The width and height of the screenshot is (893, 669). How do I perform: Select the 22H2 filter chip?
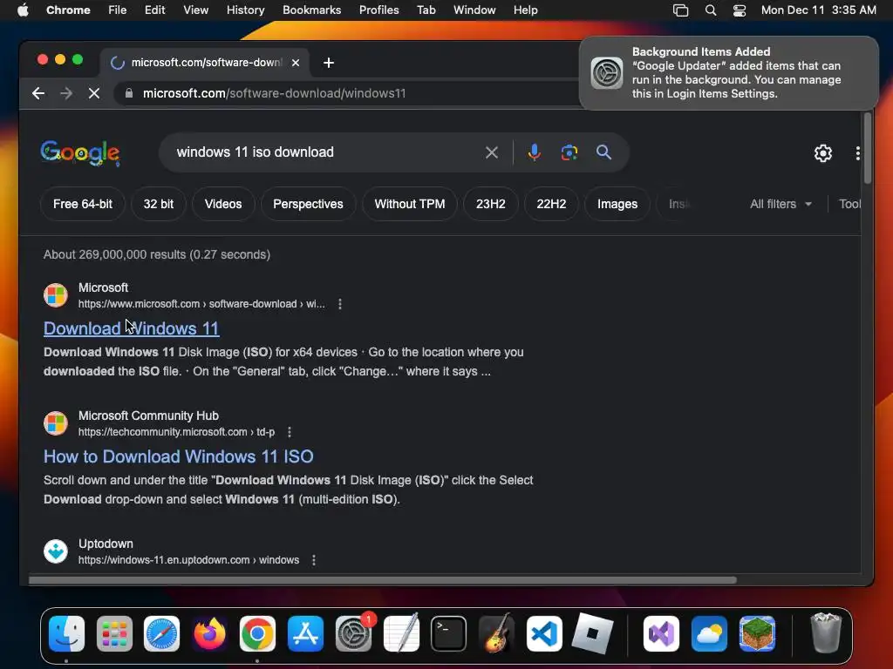point(551,204)
